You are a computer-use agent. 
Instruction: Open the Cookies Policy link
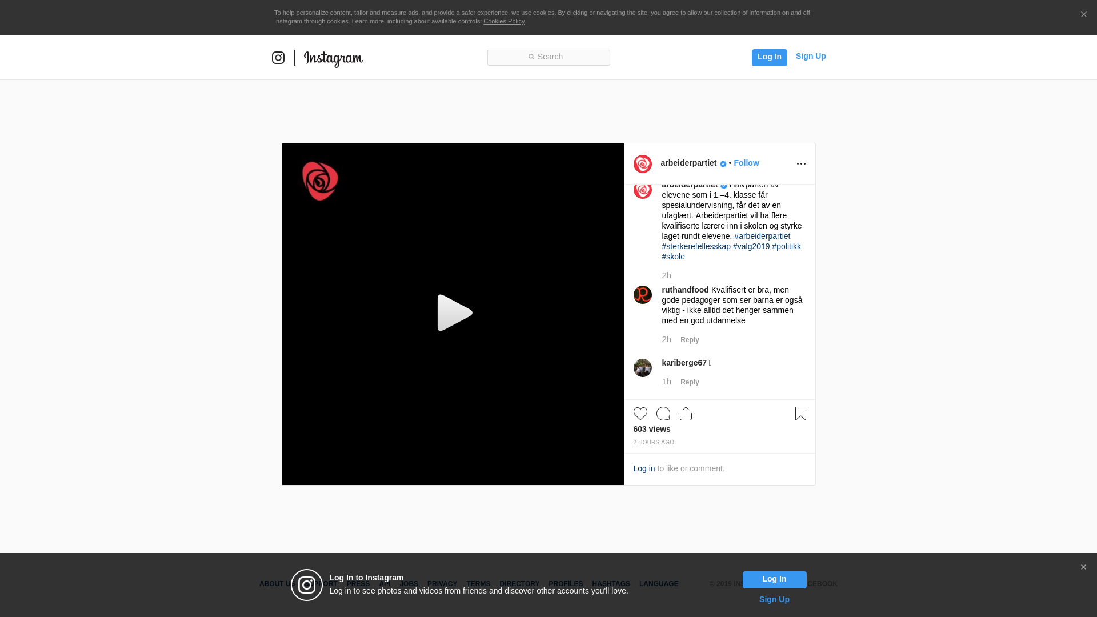[x=503, y=21]
